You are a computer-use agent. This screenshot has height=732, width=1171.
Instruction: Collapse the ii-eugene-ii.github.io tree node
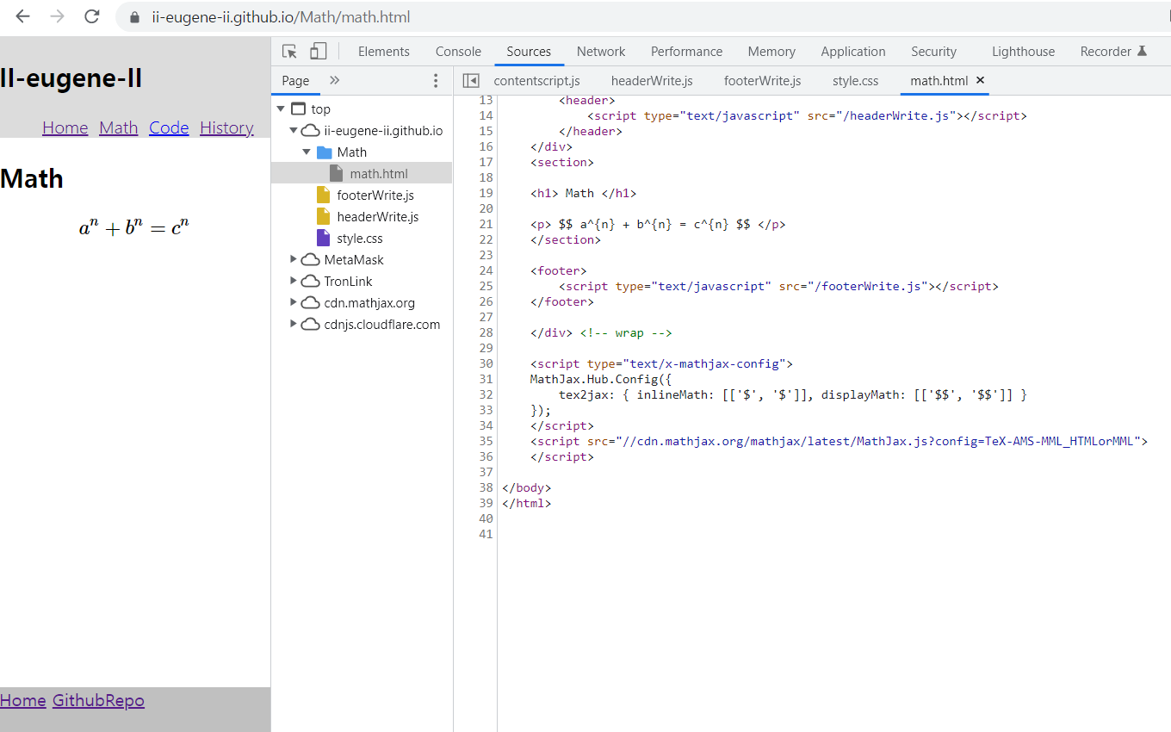pyautogui.click(x=294, y=131)
